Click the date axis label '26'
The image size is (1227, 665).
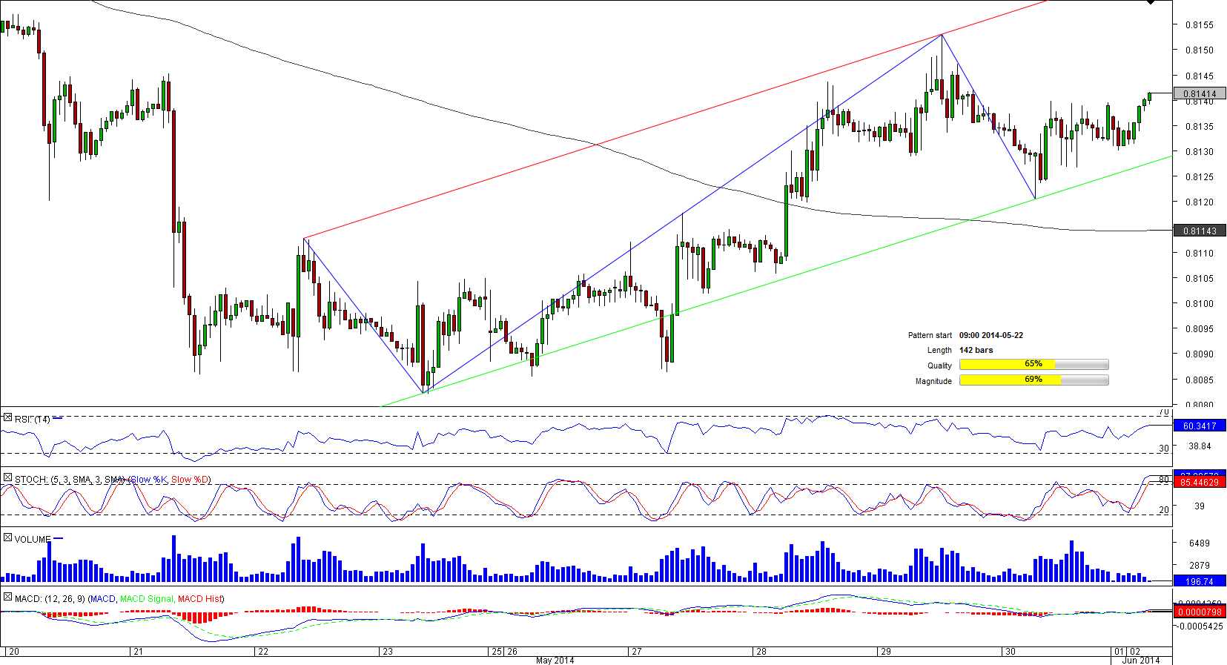click(512, 652)
